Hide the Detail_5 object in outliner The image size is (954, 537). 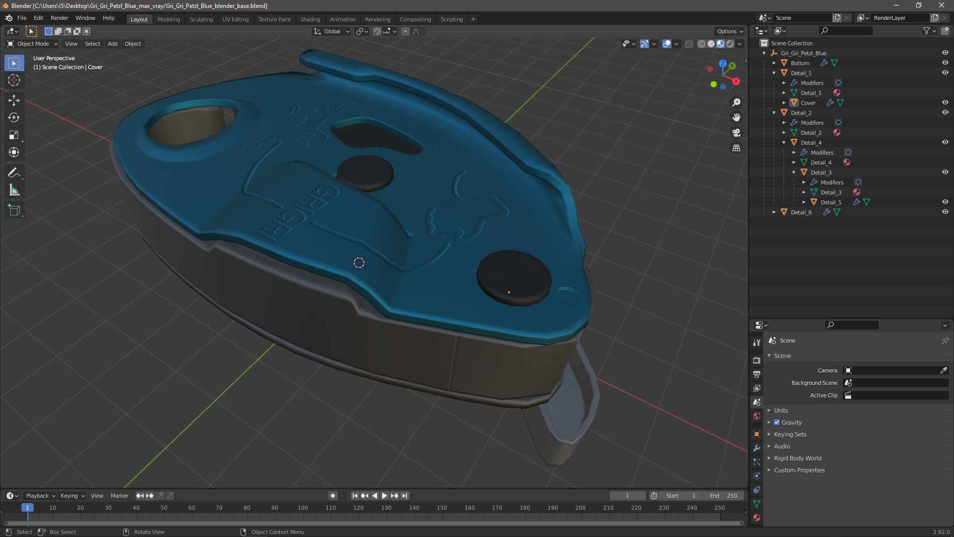(945, 202)
